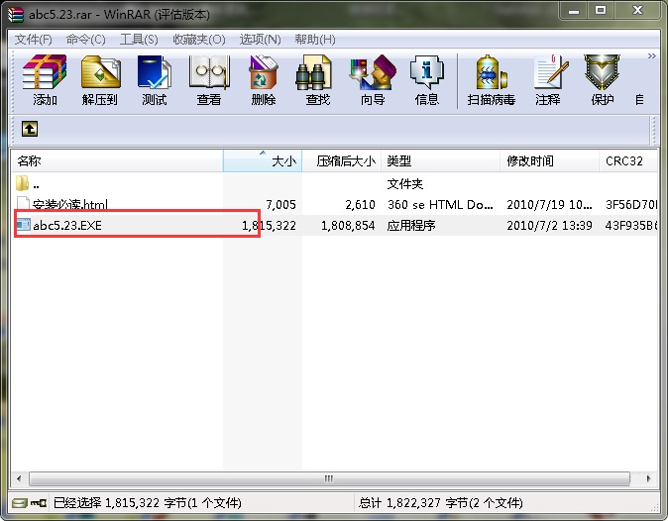
Task: Open the 工具(S) menu
Action: [139, 40]
